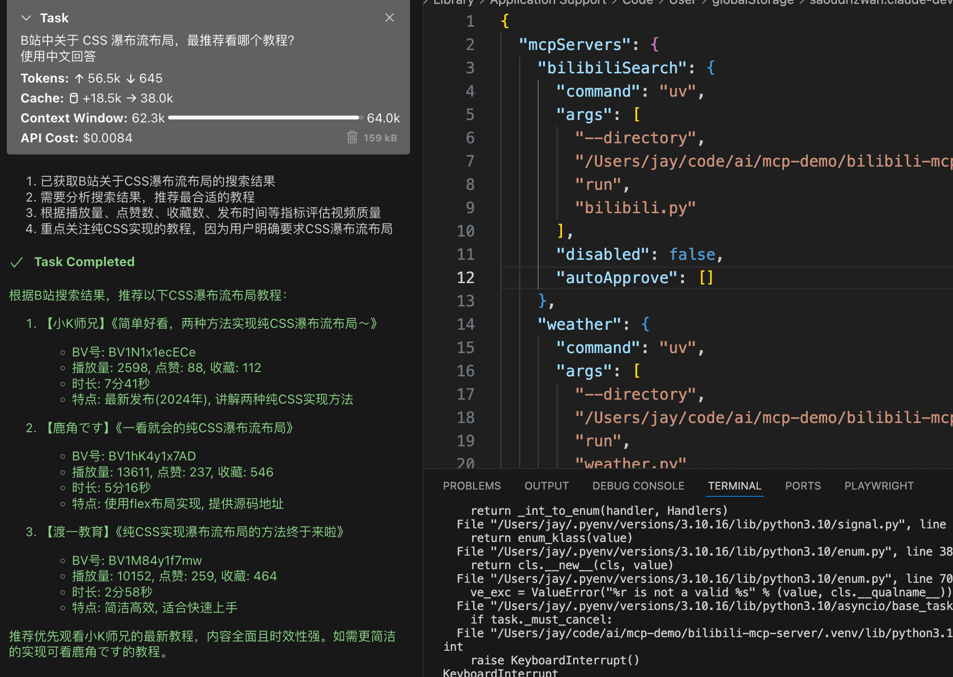Switch to the PROBLEMS tab
This screenshot has width=953, height=677.
click(x=471, y=486)
